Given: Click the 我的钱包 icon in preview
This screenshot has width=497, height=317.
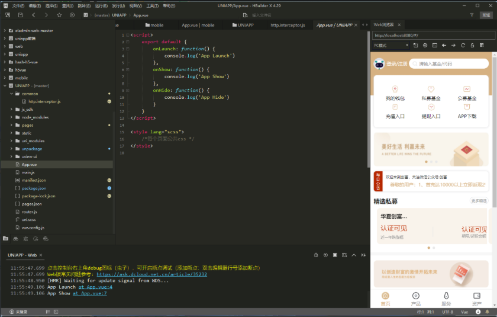Looking at the screenshot, I should tap(395, 89).
